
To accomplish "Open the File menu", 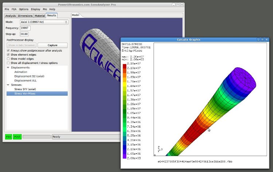I will tap(7, 9).
